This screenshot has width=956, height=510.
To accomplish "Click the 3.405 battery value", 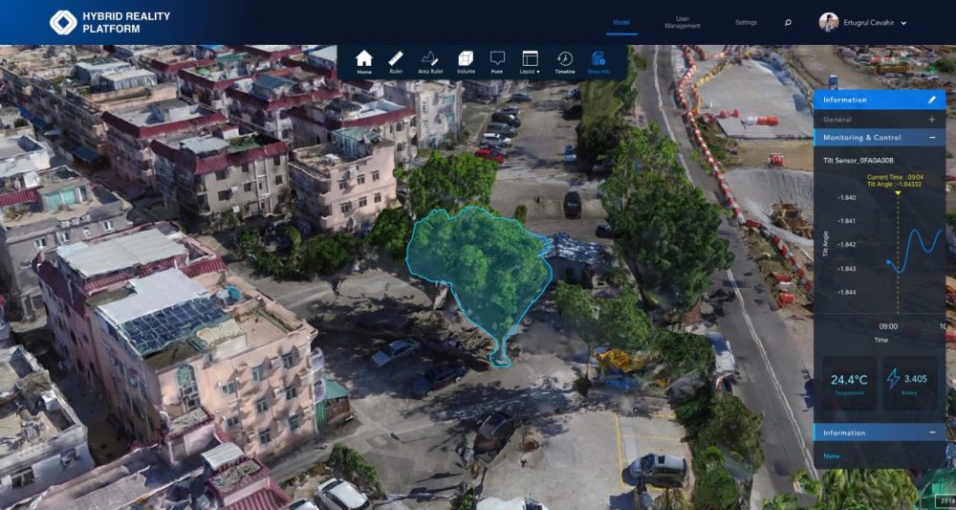I will [x=916, y=379].
